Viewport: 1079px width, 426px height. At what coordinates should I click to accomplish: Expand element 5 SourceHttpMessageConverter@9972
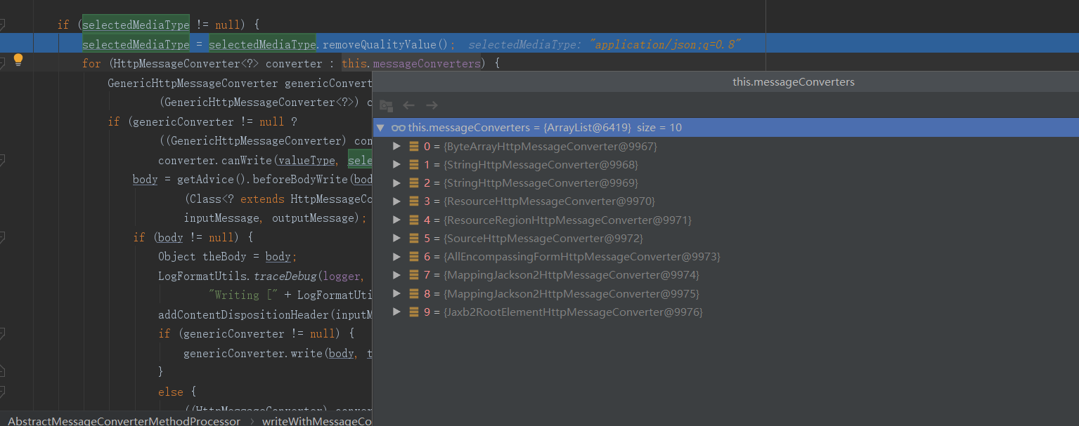(396, 239)
